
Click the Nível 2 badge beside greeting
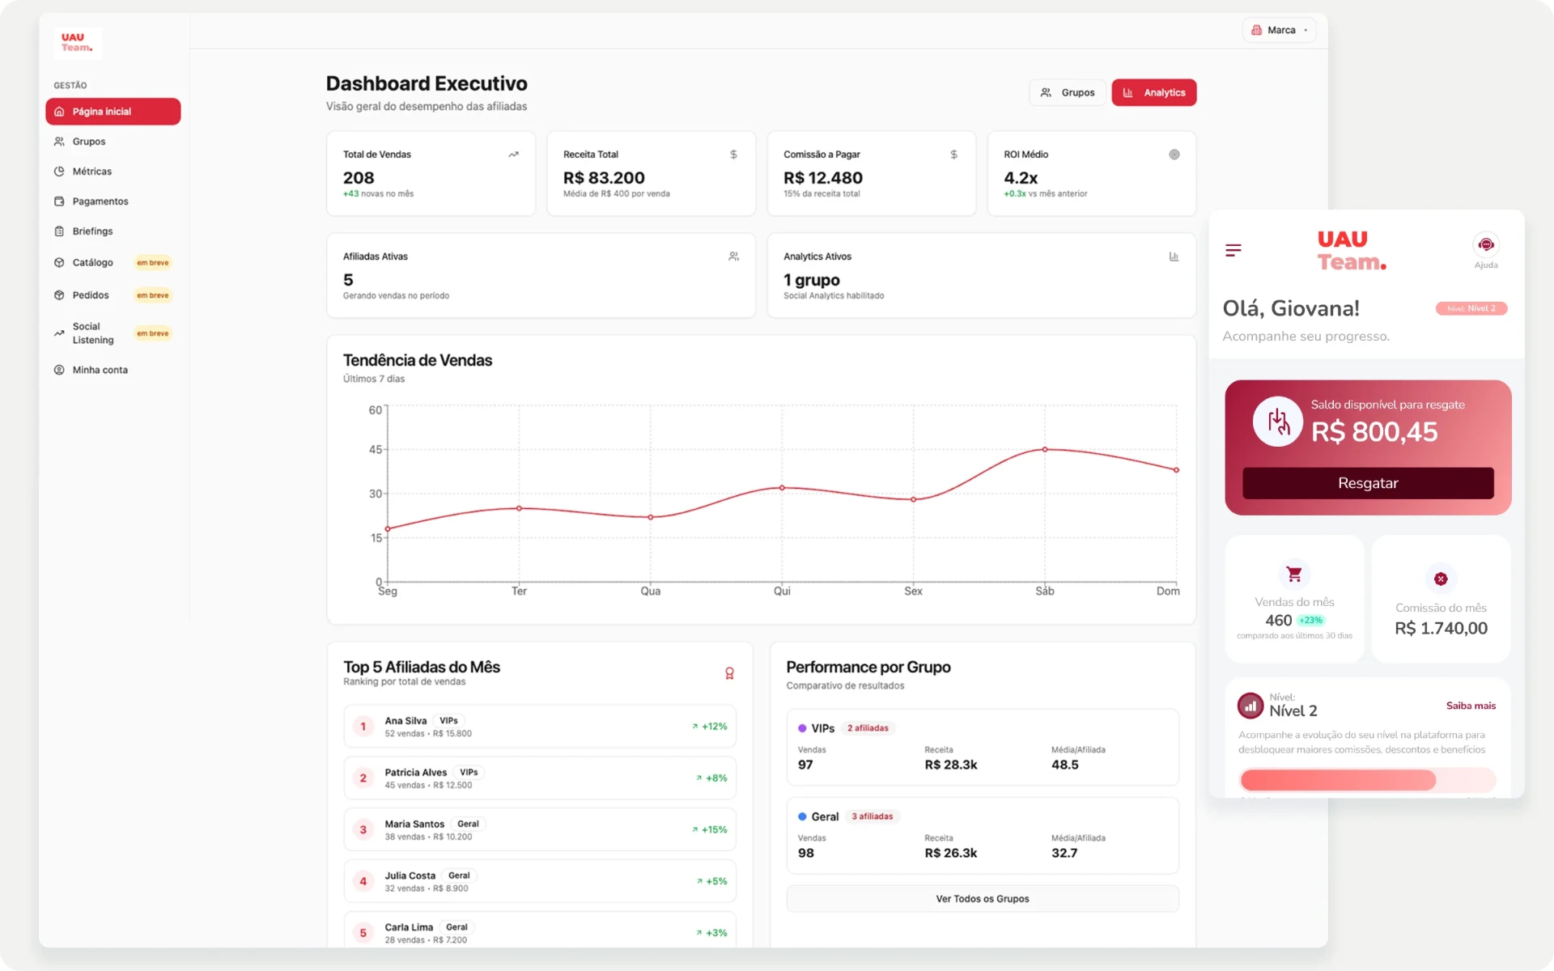tap(1471, 308)
